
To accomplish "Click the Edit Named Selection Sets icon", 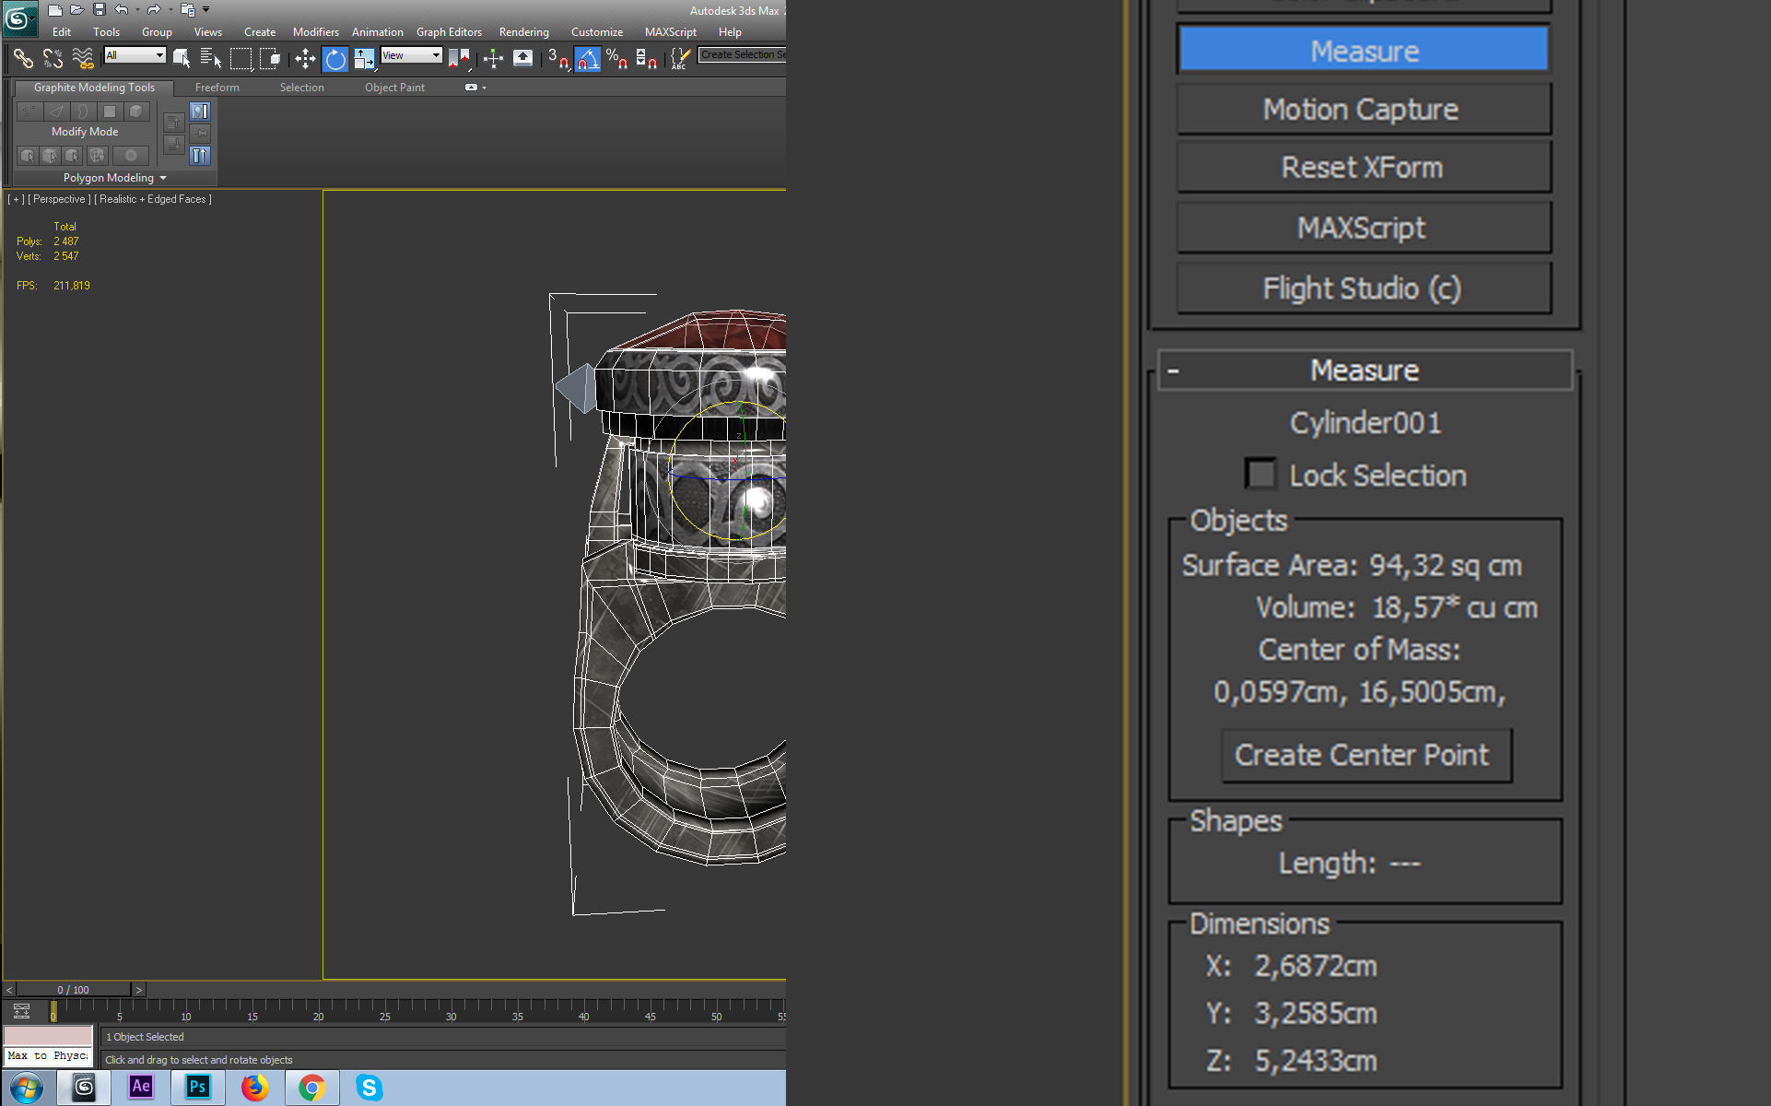I will tap(680, 59).
